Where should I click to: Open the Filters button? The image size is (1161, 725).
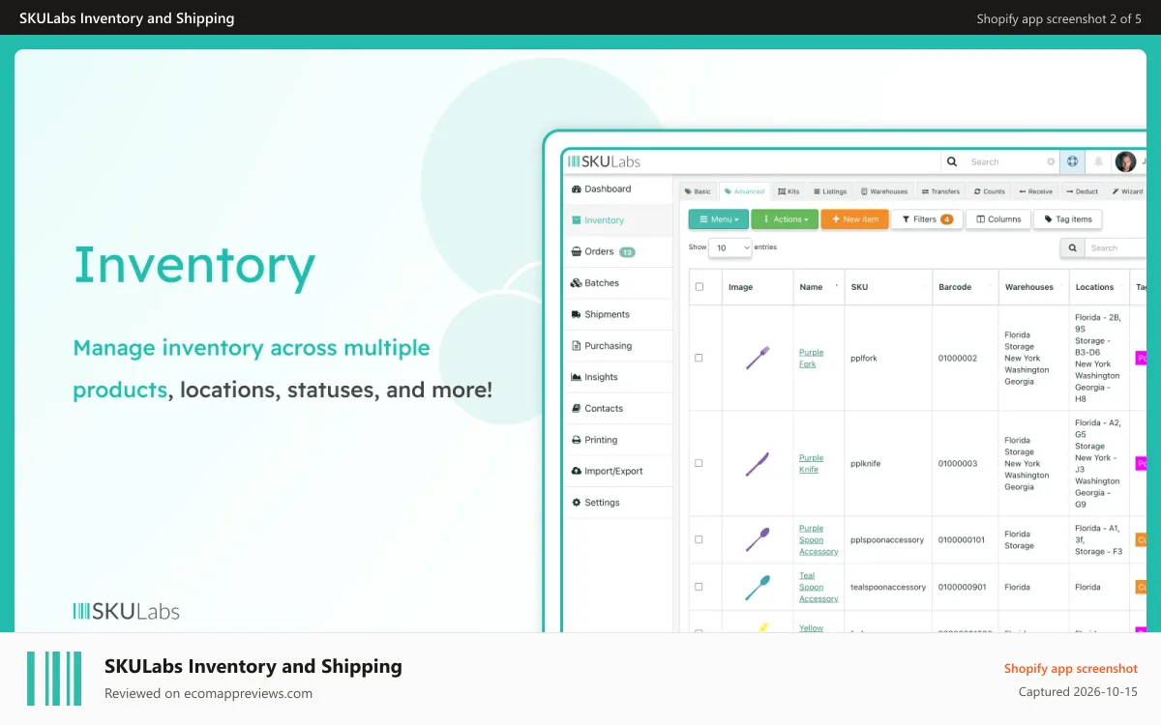[x=925, y=219]
